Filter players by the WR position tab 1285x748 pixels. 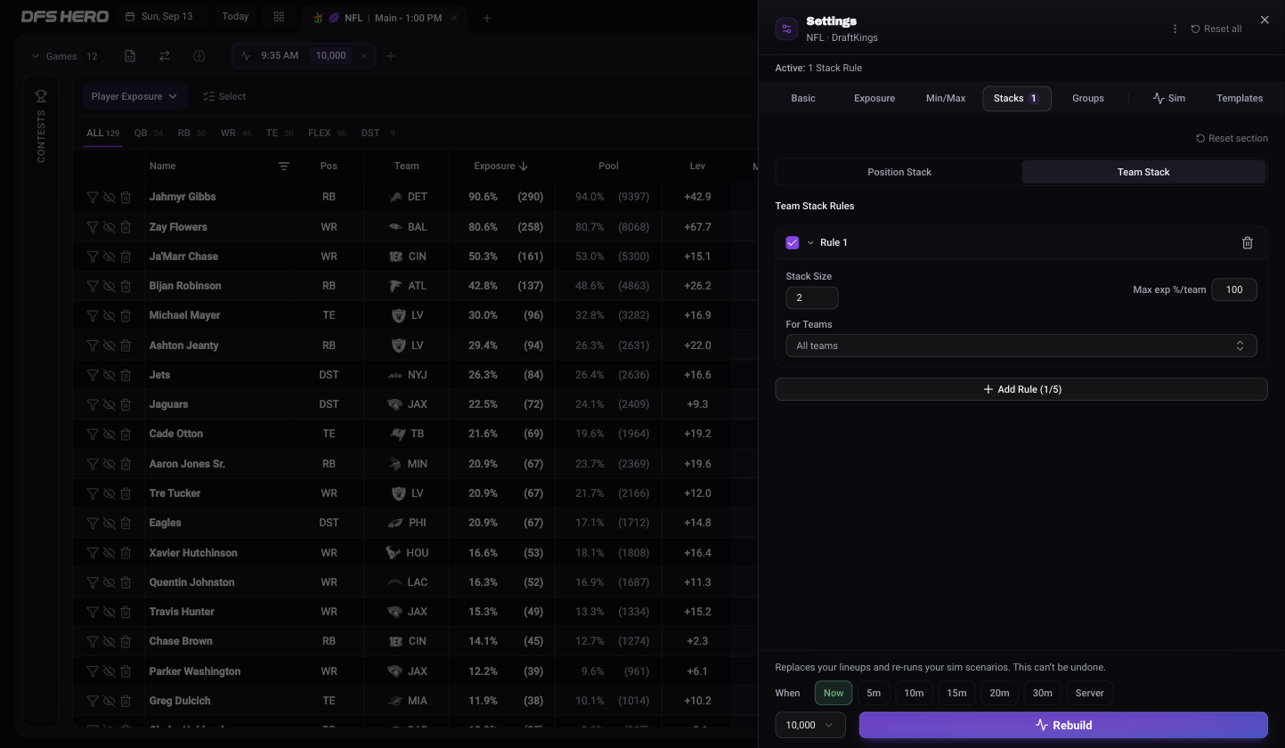(236, 134)
